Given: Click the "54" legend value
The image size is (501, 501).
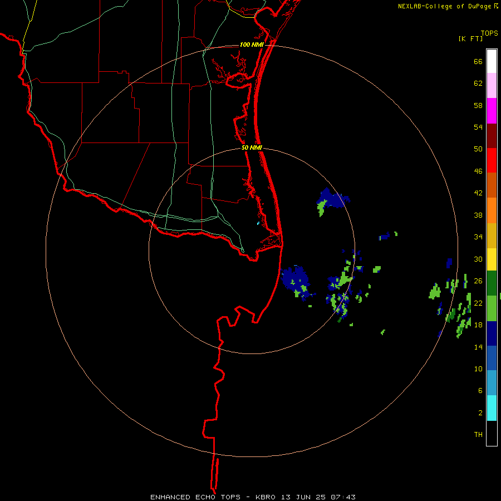Looking at the screenshot, I should (478, 127).
